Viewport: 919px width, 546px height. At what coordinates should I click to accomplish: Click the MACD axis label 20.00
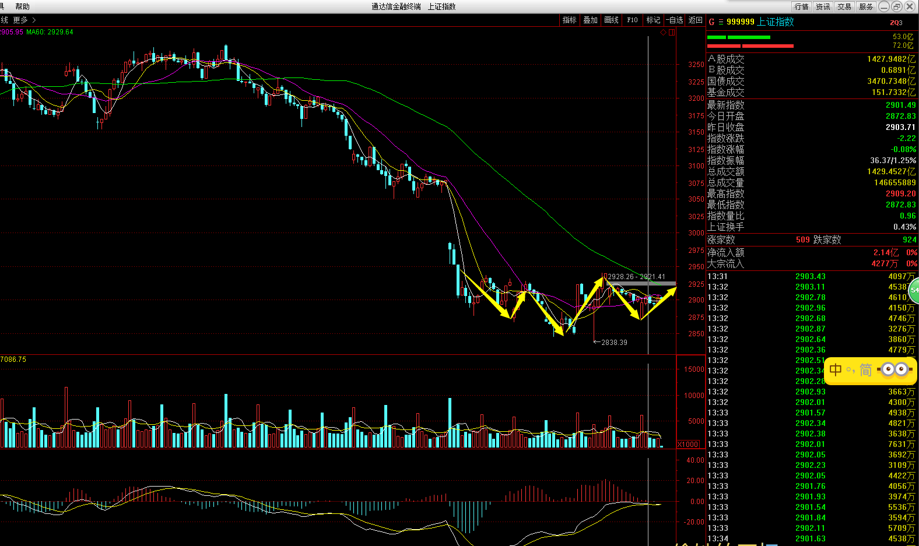tap(695, 481)
